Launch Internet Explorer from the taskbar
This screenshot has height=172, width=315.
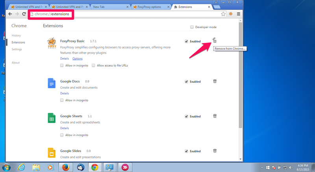21,167
